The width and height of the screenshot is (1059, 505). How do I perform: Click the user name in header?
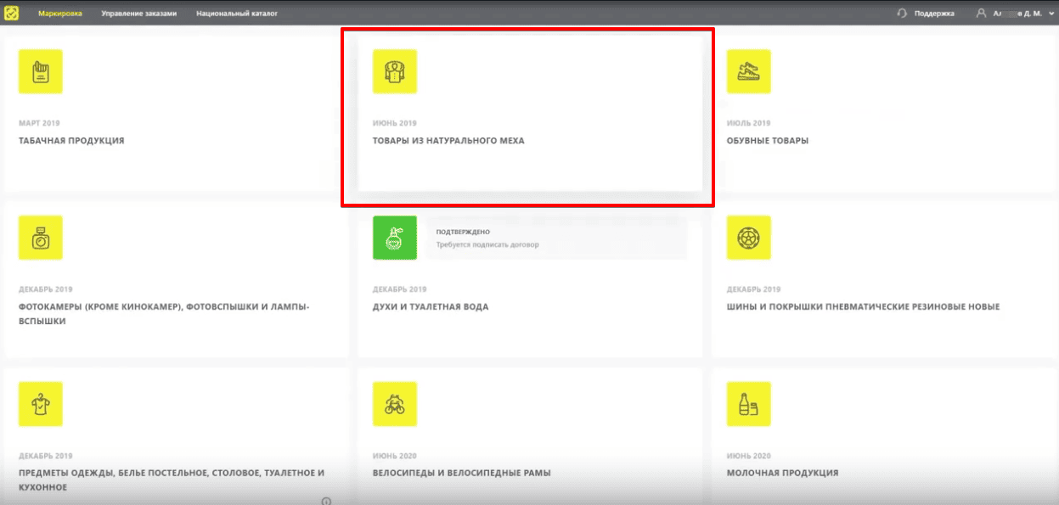pyautogui.click(x=1017, y=14)
